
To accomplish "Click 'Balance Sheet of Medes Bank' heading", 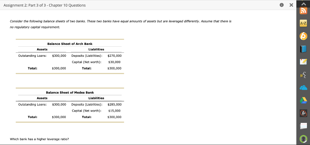I will pos(70,93).
